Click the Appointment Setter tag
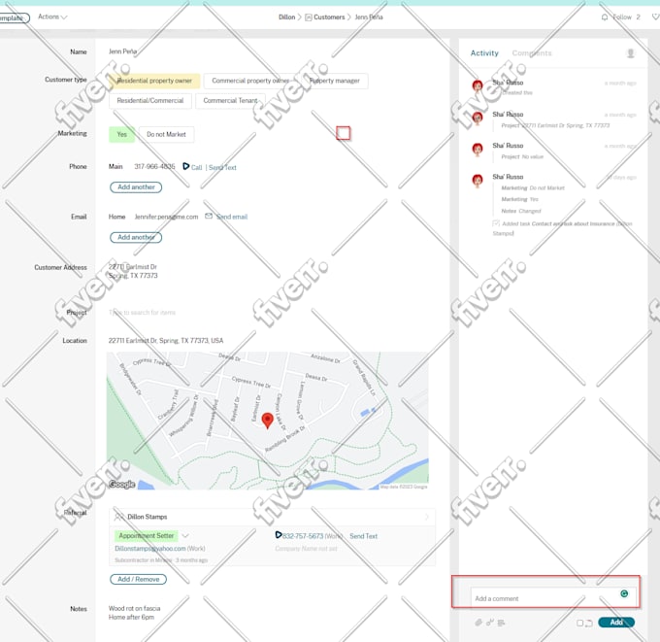 coord(146,536)
